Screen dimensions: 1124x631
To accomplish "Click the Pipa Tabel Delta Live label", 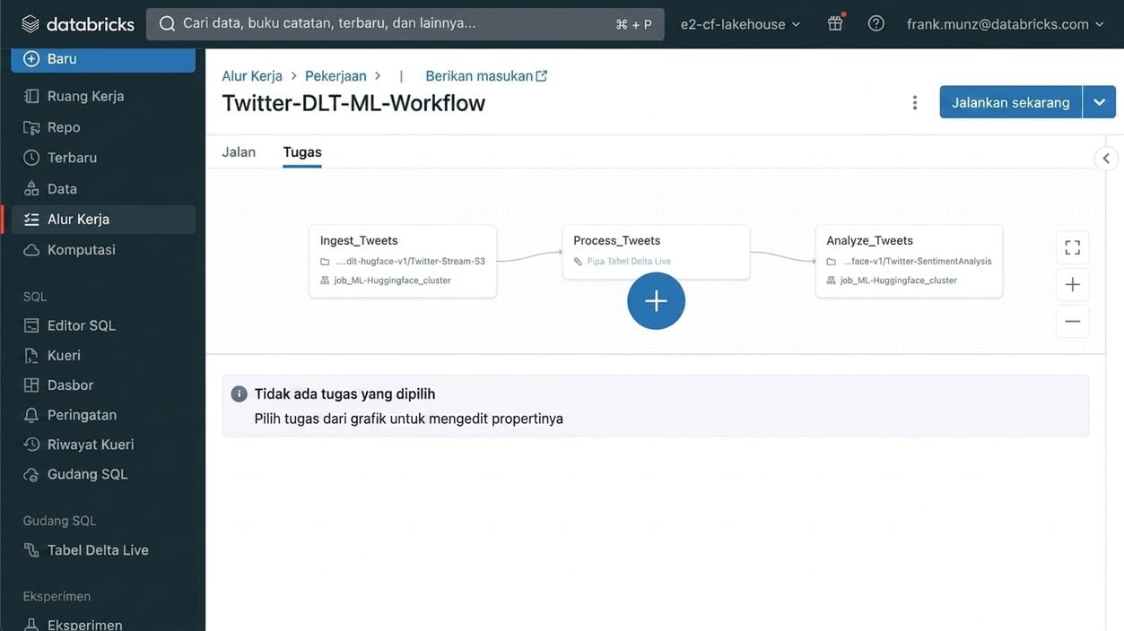I will click(x=629, y=262).
